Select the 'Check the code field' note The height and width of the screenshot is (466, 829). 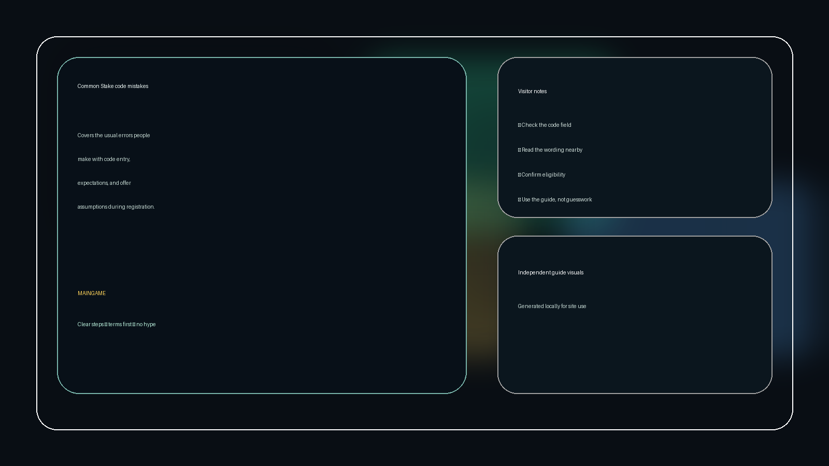545,125
